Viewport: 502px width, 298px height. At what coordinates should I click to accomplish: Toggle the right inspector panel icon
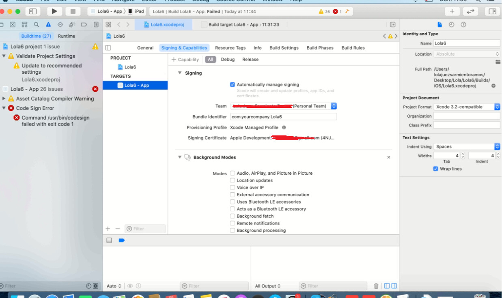(492, 11)
